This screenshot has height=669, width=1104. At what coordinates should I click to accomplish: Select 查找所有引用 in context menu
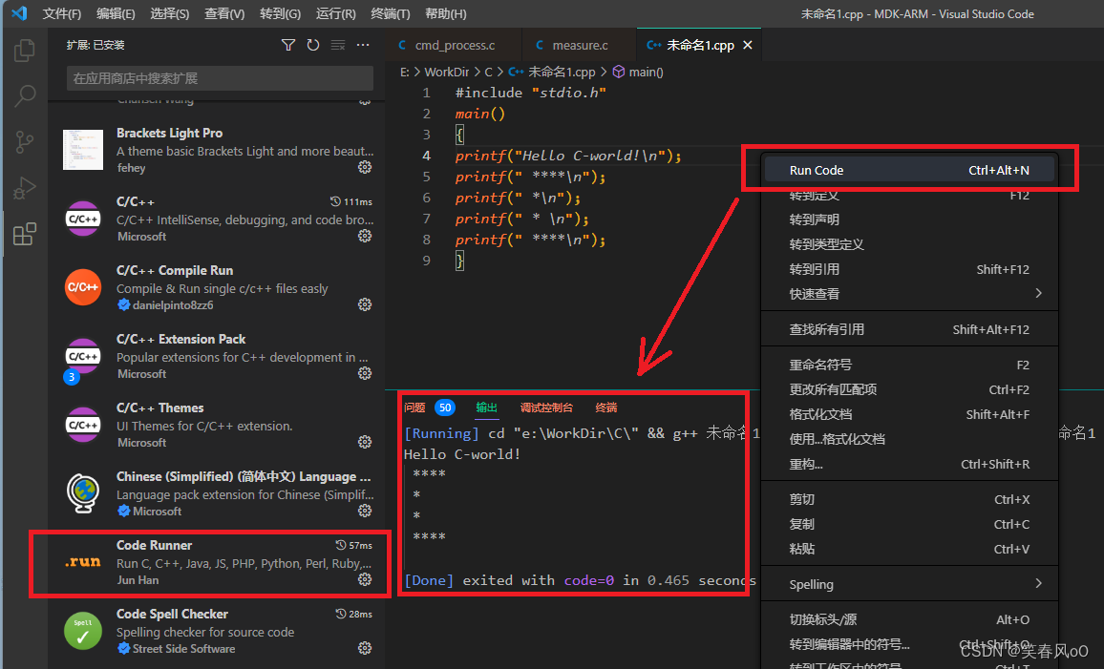point(909,329)
